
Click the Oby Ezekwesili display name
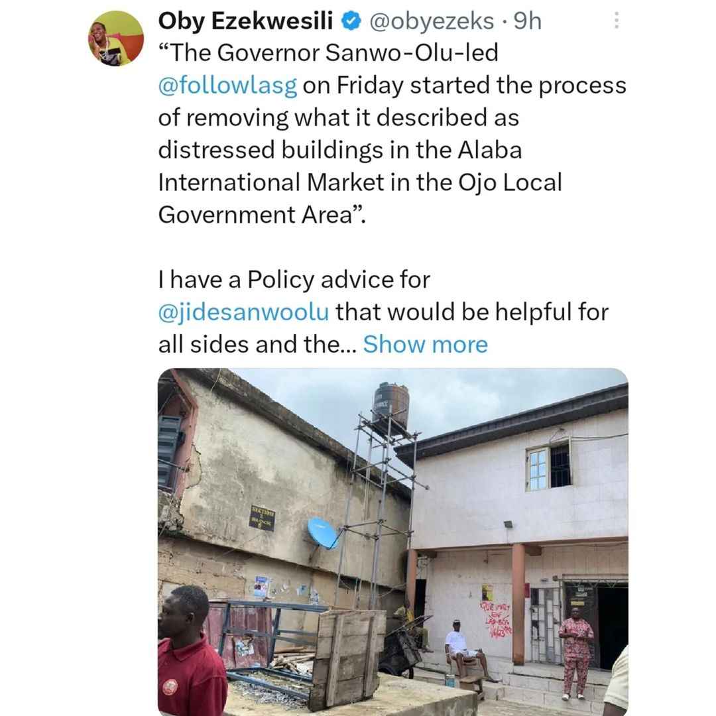(245, 21)
